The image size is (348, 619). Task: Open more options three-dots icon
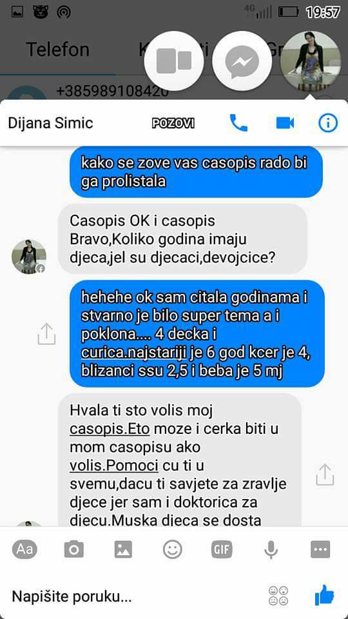(320, 549)
